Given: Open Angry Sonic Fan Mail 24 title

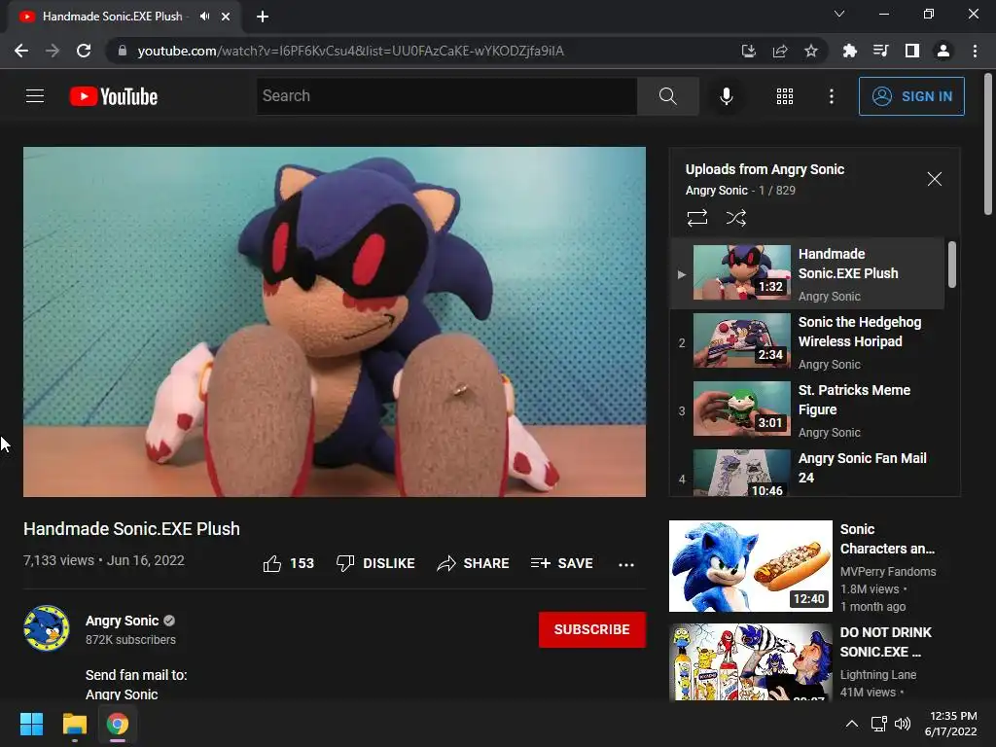Looking at the screenshot, I should tap(862, 468).
